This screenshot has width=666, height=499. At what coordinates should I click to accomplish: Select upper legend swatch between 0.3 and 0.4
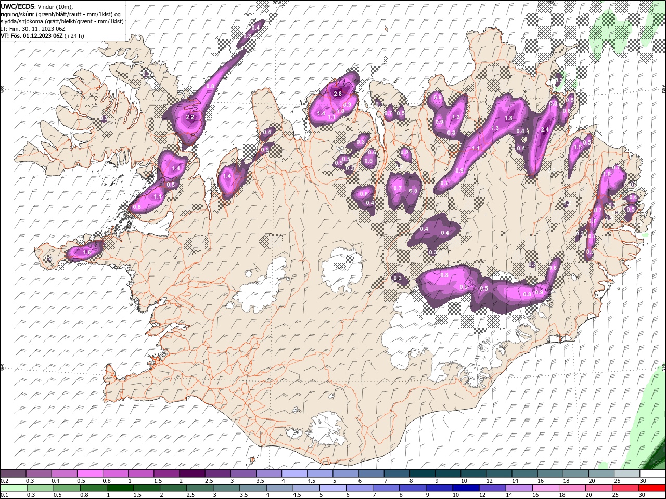[39, 474]
